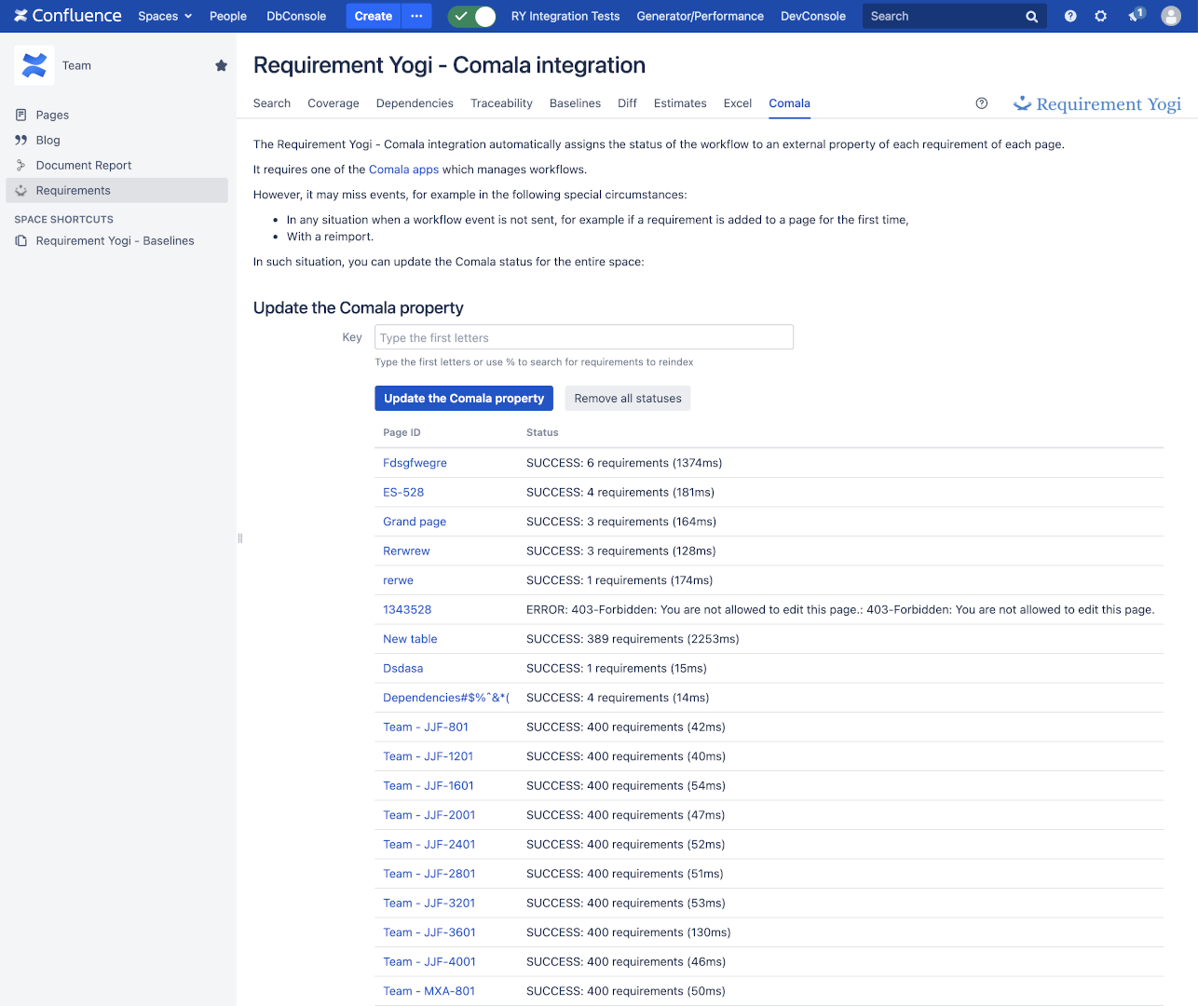Click the Team space logo thumbnail
The image size is (1198, 1006).
[x=34, y=65]
